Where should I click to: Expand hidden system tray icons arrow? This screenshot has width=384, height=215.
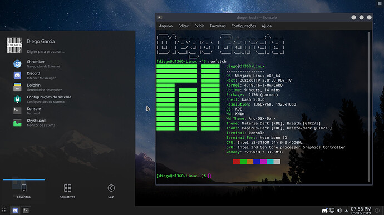coord(347,211)
